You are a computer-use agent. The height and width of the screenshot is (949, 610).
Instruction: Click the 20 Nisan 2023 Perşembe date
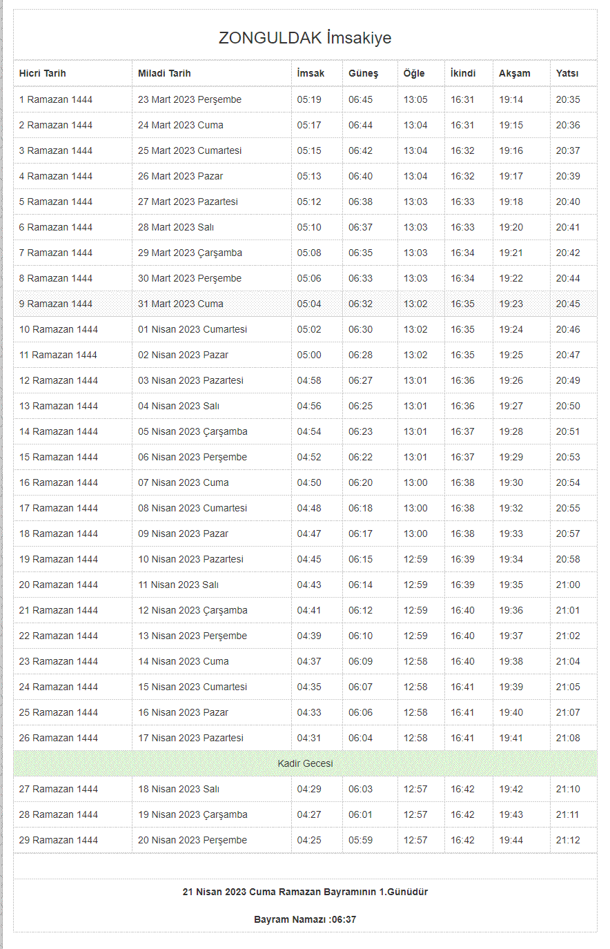(x=193, y=840)
